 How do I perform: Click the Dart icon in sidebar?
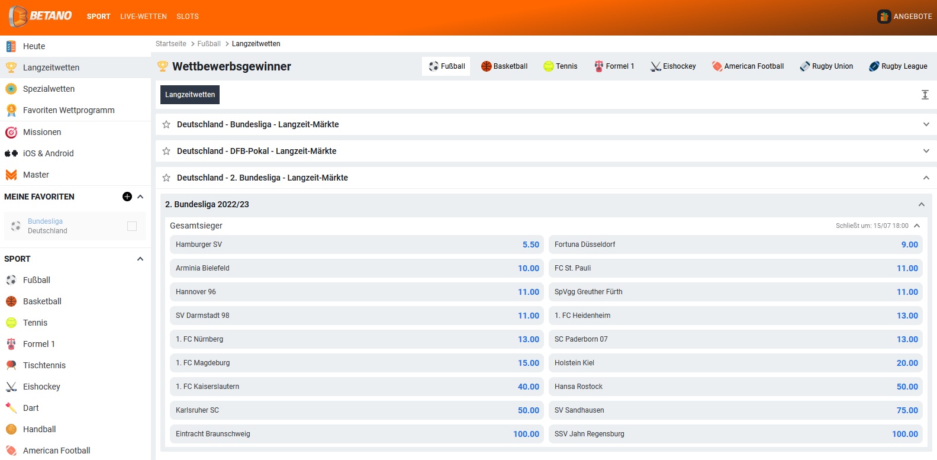click(11, 408)
